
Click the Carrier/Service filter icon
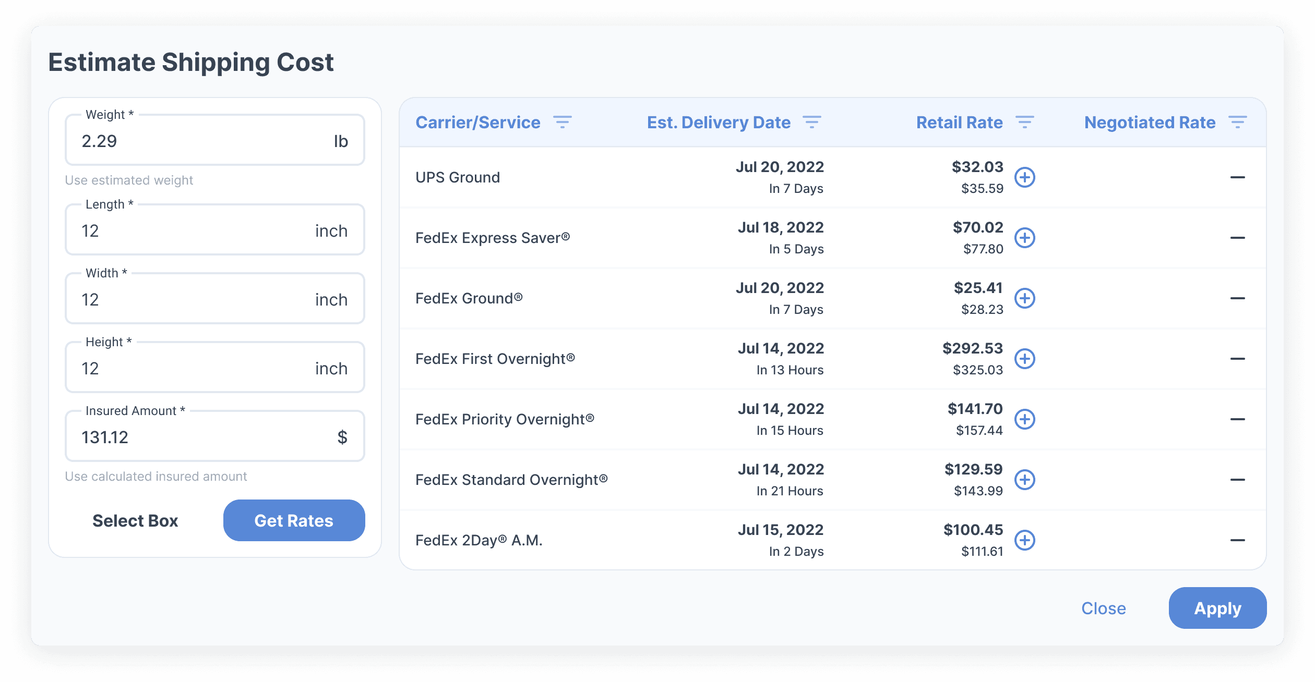point(562,123)
